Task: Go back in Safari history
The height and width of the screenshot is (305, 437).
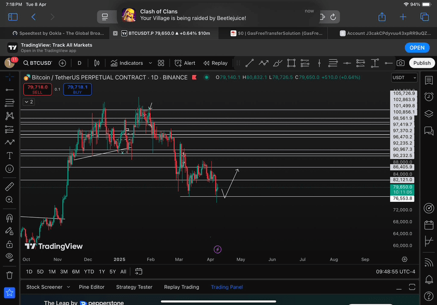Action: (x=33, y=17)
